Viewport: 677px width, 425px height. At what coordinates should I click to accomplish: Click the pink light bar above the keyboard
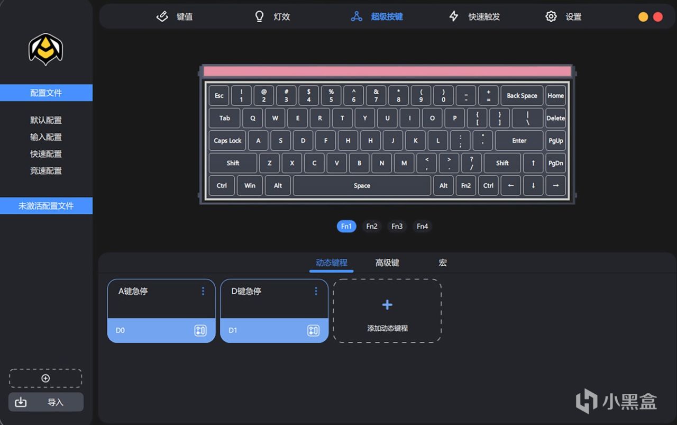(x=387, y=71)
